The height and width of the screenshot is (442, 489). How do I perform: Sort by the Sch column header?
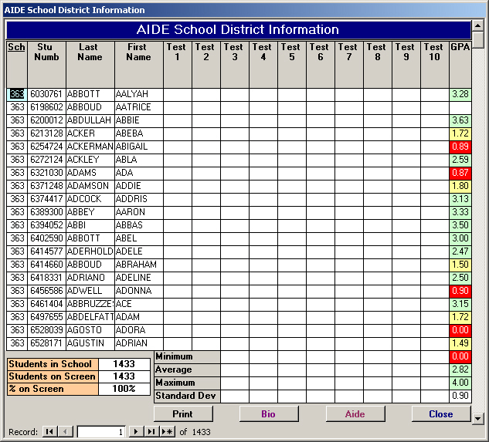pyautogui.click(x=17, y=65)
